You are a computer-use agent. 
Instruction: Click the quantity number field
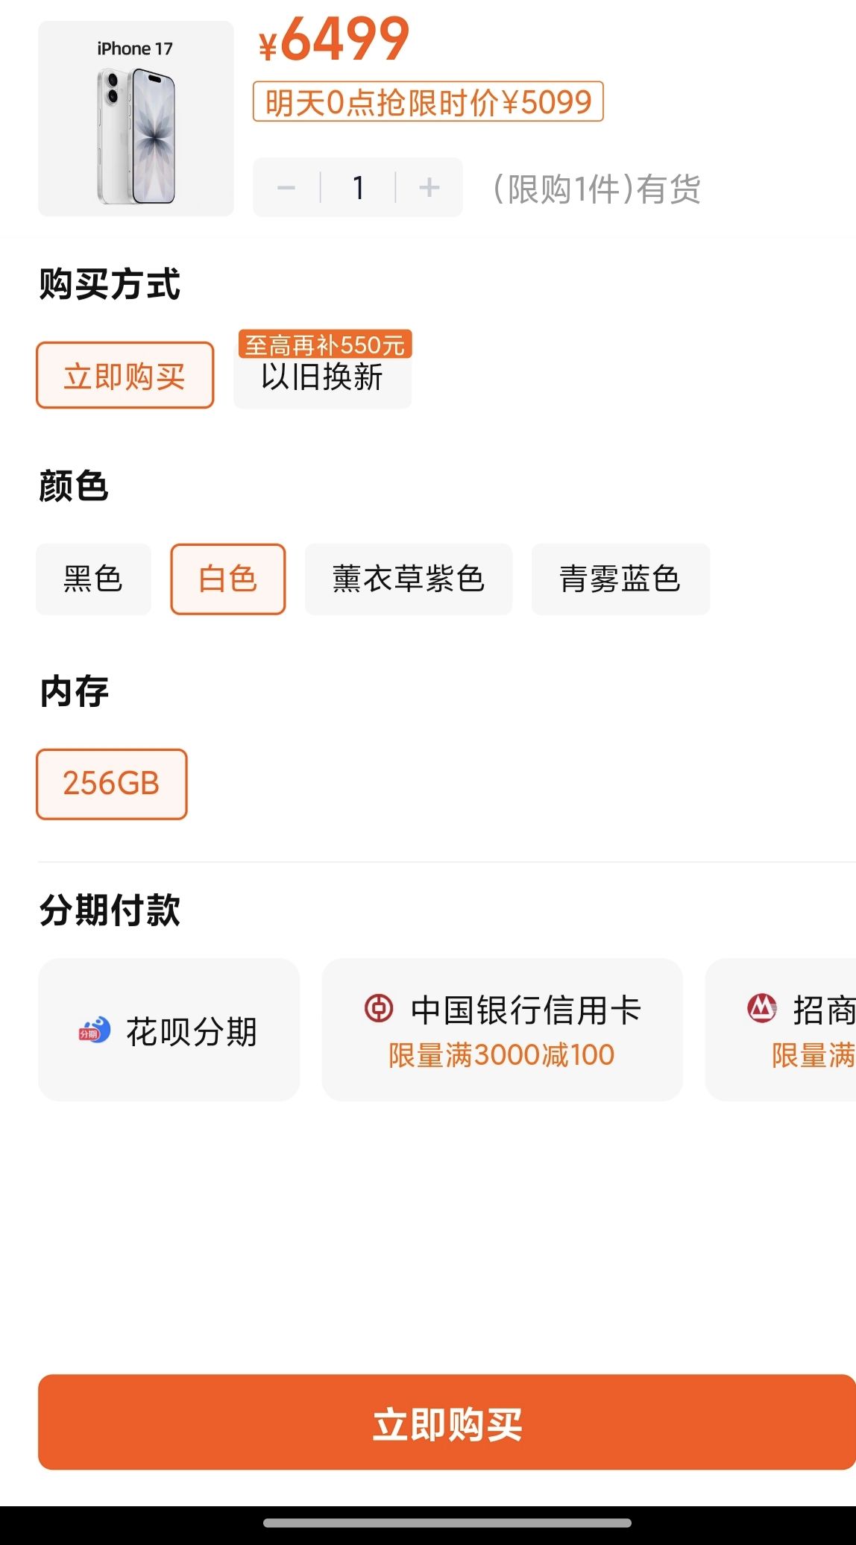point(358,187)
